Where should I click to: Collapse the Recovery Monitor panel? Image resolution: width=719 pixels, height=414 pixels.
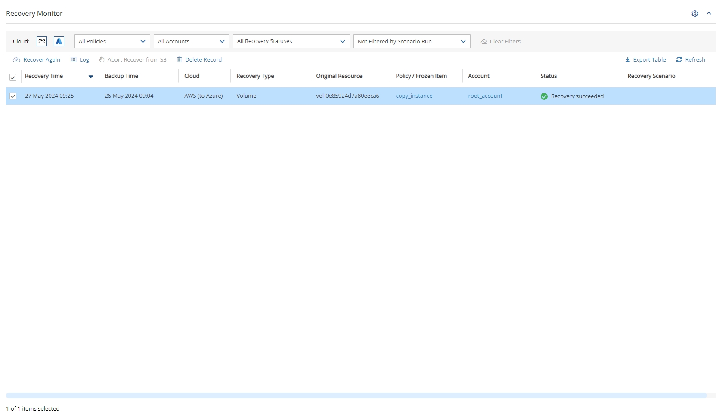click(x=709, y=14)
